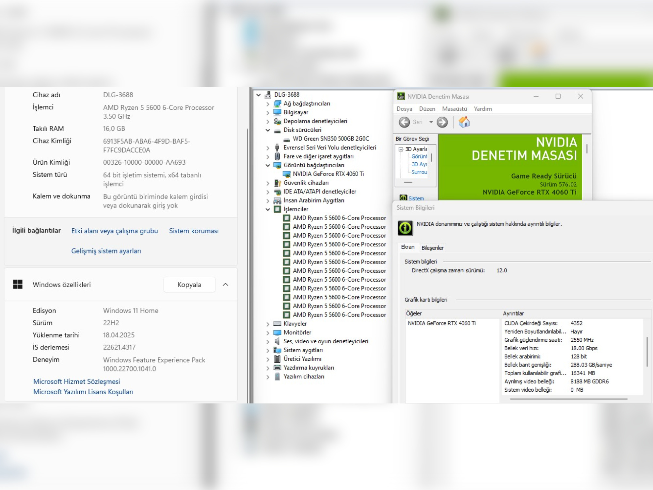Open the Sistem koruması link

(194, 231)
